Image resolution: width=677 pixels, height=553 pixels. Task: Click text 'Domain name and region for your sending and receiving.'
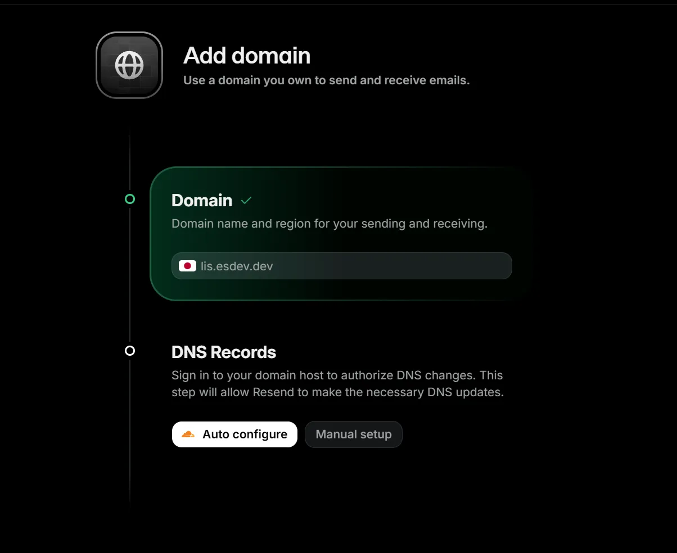coord(330,224)
